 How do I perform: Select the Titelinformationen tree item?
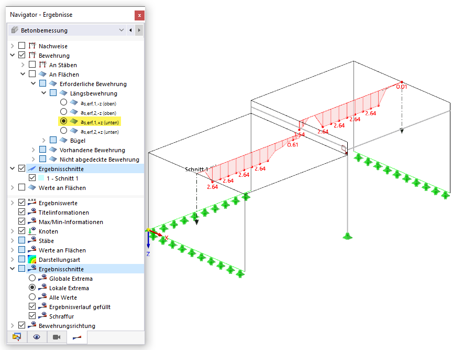click(64, 213)
